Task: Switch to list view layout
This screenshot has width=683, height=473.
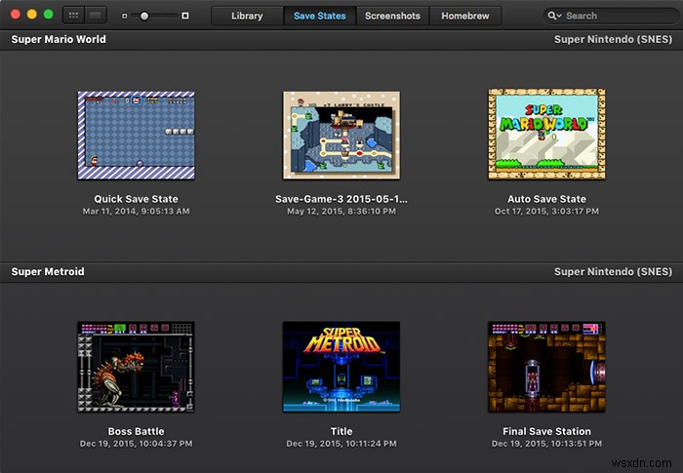Action: [x=95, y=16]
